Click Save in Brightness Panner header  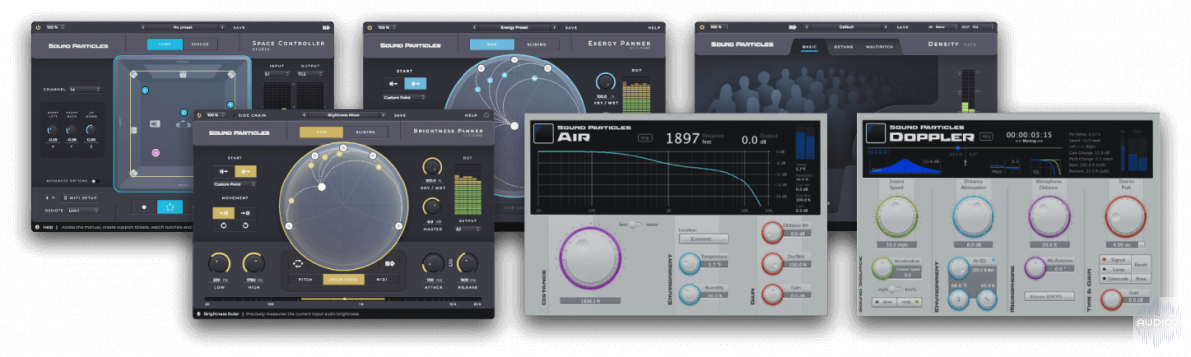pos(400,115)
